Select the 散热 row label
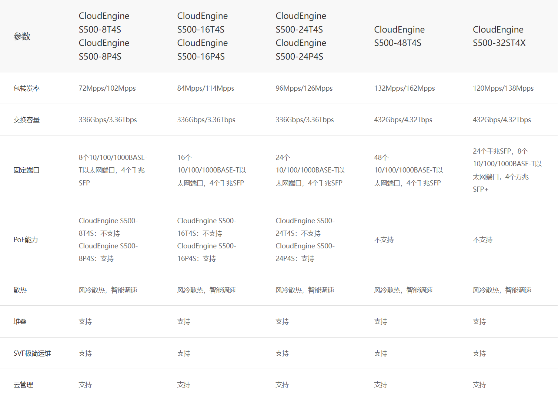This screenshot has height=399, width=558. [20, 290]
